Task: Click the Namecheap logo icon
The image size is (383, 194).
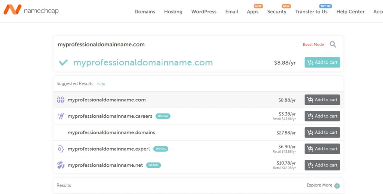Action: click(12, 9)
